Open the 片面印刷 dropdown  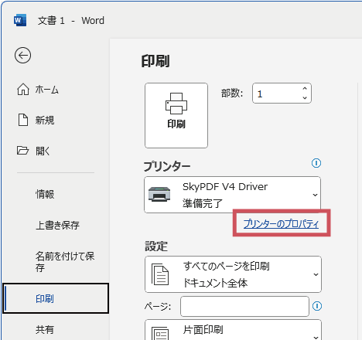233,330
